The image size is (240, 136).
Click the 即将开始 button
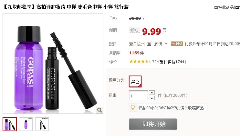[x=153, y=124]
